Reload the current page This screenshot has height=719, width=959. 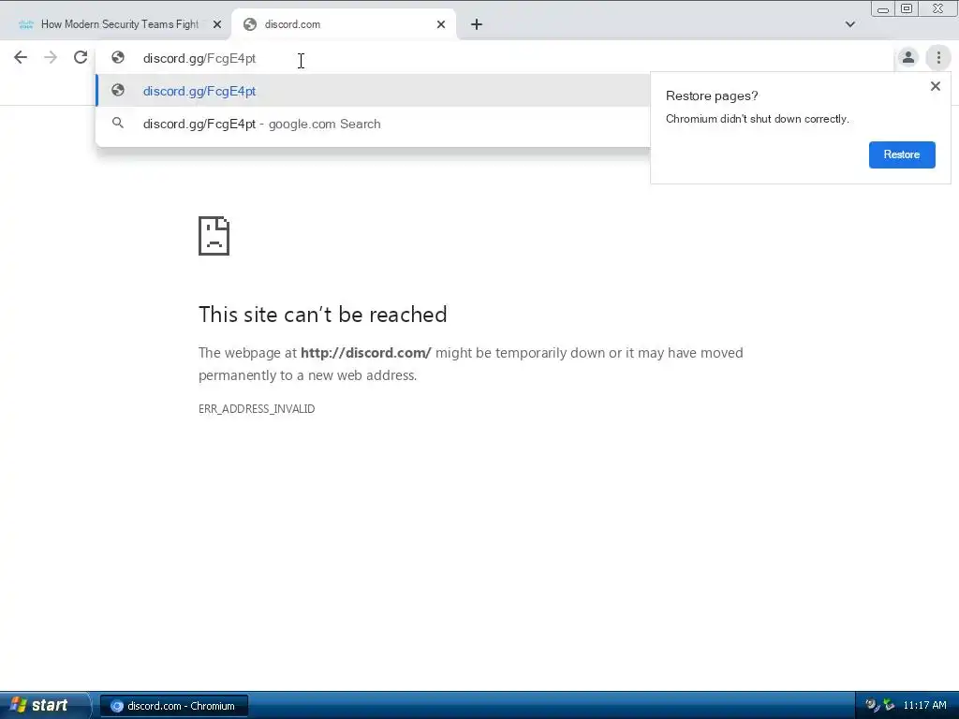pyautogui.click(x=81, y=57)
